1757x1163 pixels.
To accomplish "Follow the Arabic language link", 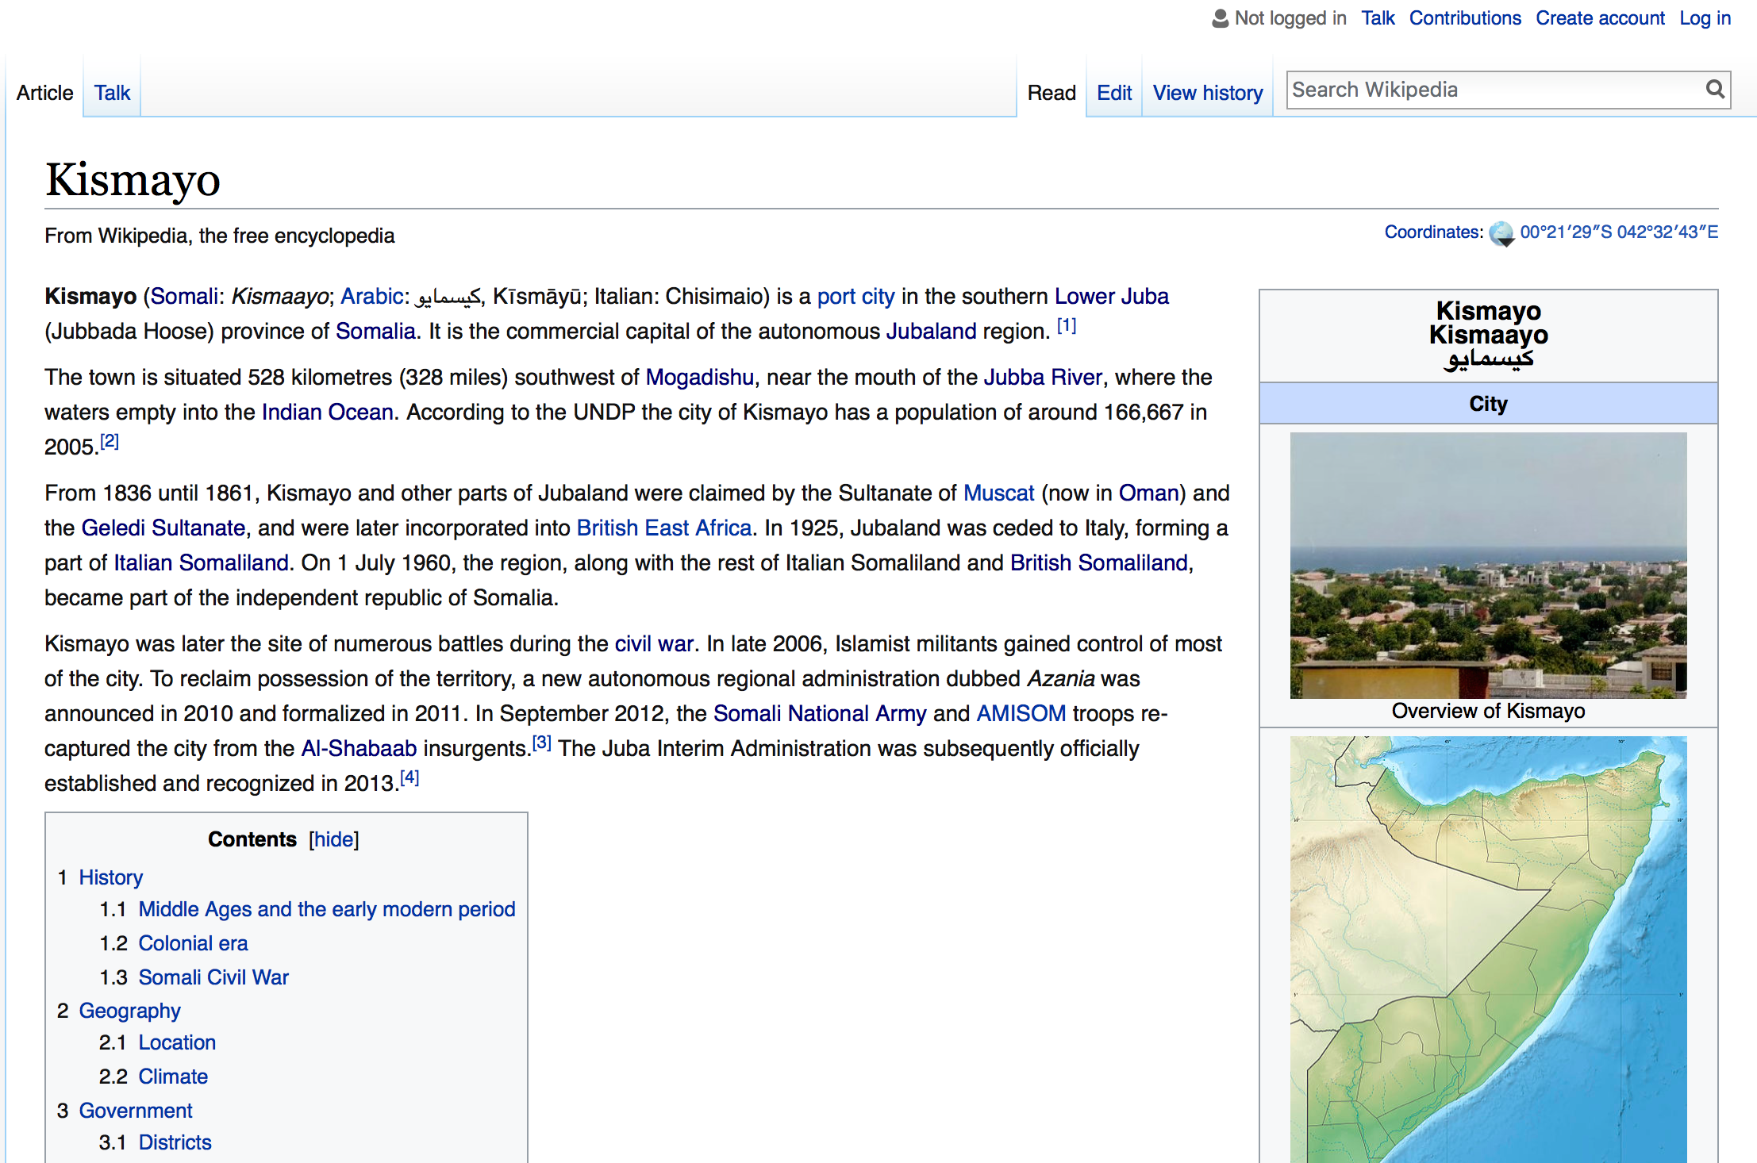I will pyautogui.click(x=371, y=296).
